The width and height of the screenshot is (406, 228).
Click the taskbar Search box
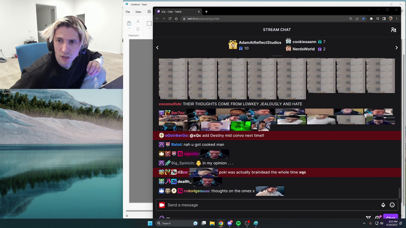click(x=177, y=224)
